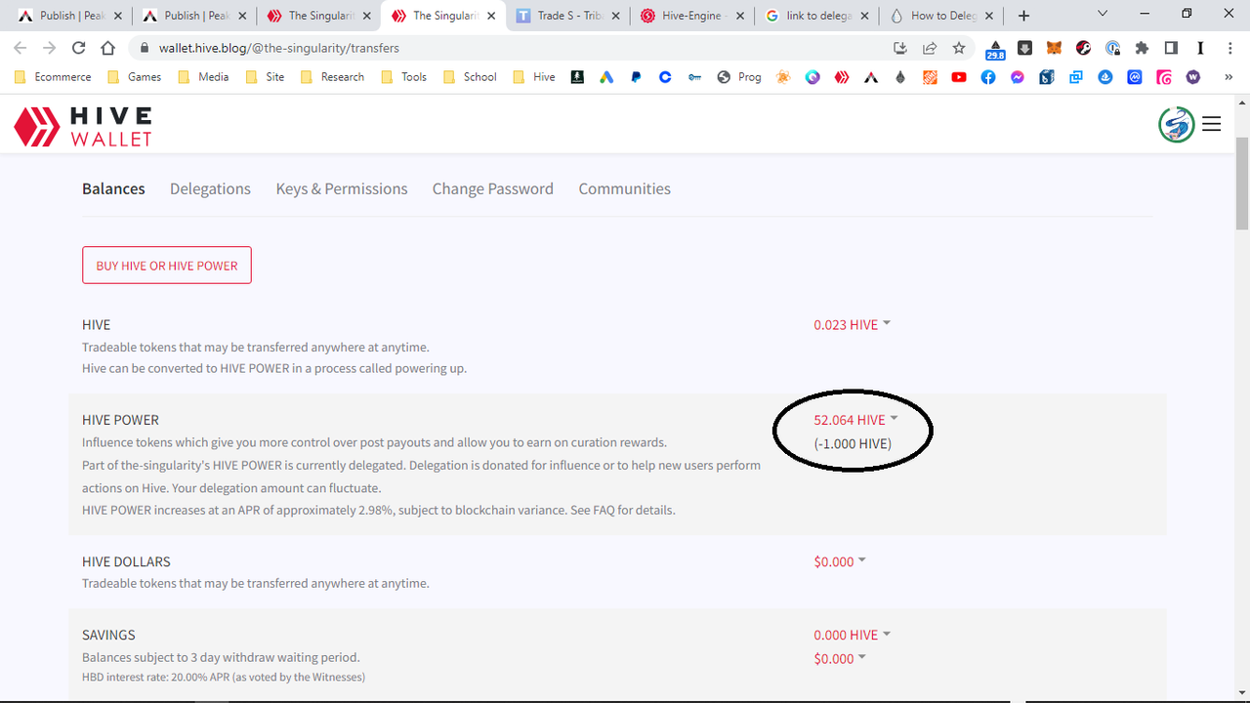Click the wallet.hive.blog address bar
The height and width of the screenshot is (703, 1250).
tap(508, 48)
